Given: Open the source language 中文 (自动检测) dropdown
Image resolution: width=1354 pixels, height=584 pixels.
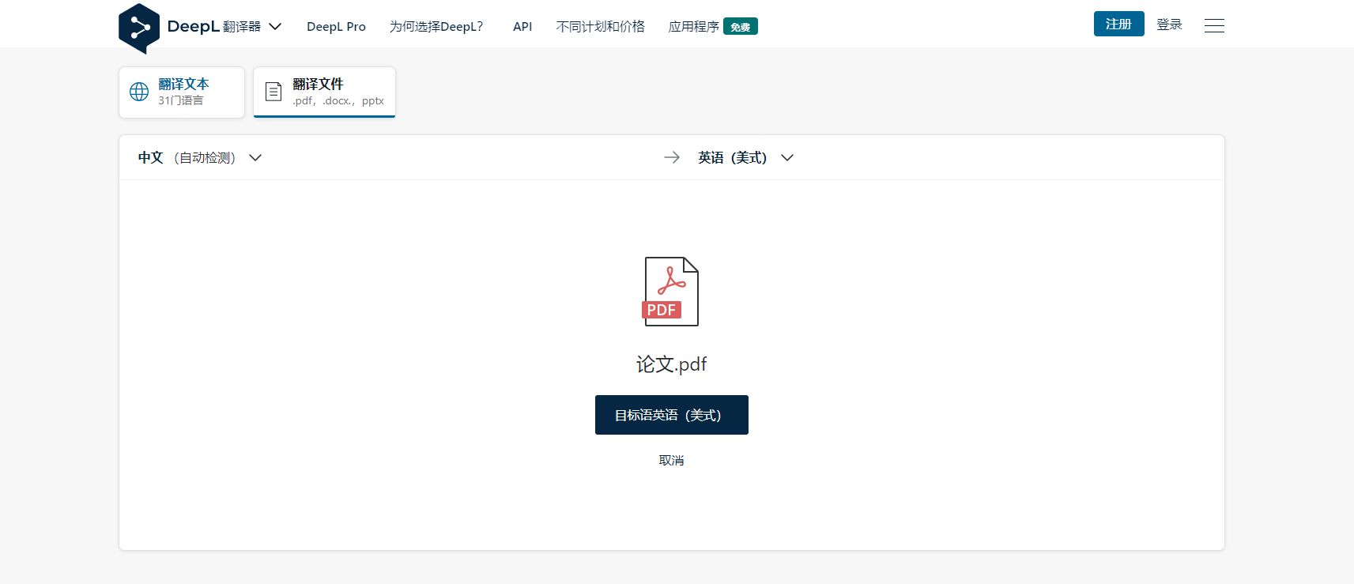Looking at the screenshot, I should (200, 157).
